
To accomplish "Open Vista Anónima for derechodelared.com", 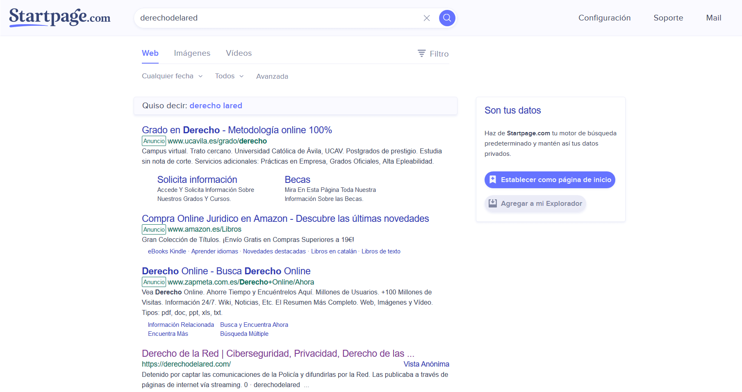I will [x=426, y=364].
